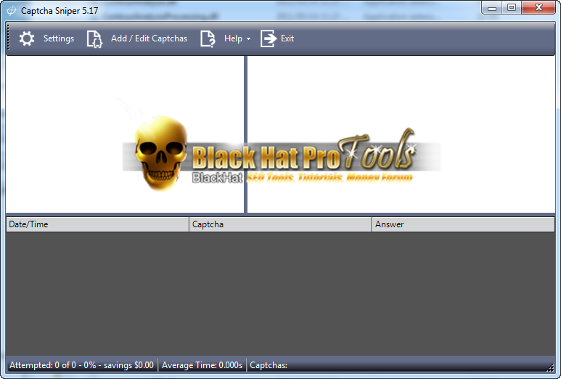The width and height of the screenshot is (561, 379).
Task: Select the Exit toolbar label
Action: [287, 38]
